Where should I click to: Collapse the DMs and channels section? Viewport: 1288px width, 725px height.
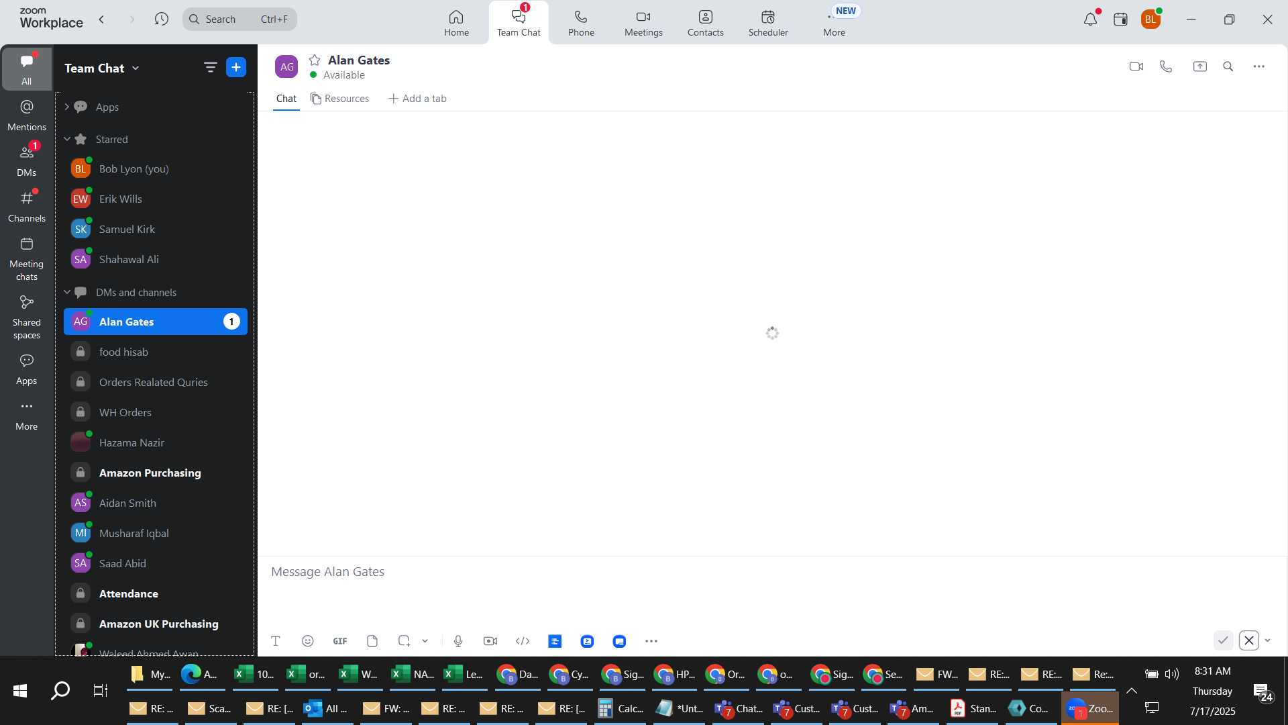[67, 292]
